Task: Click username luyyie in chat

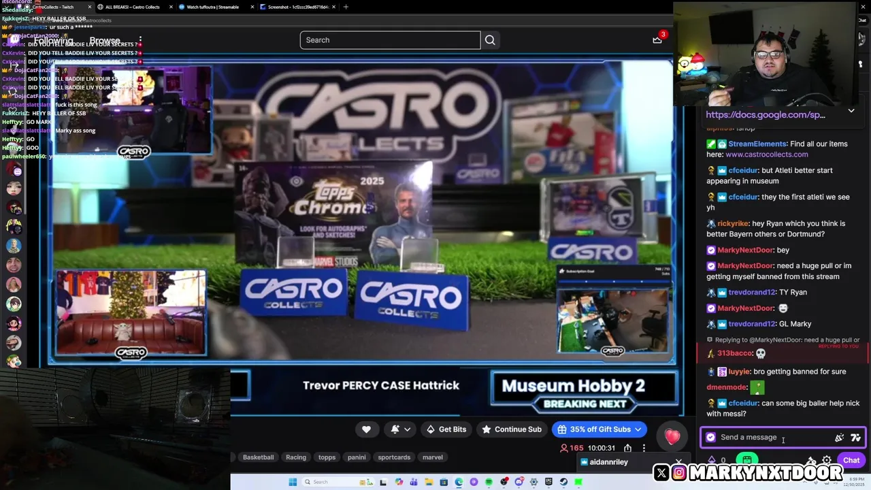Action: 739,372
